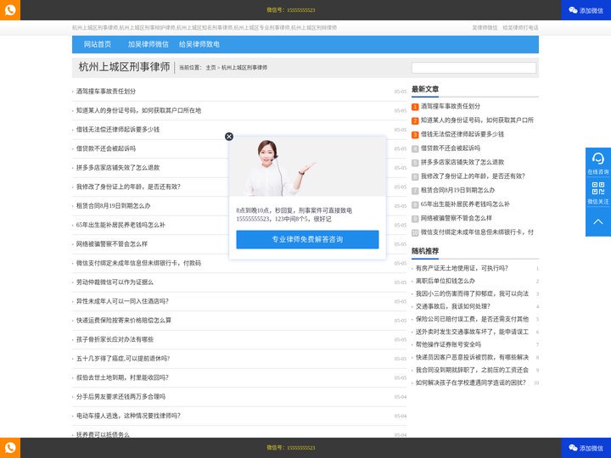Open recommended 有房产证无土地使用证,可执行吗?
This screenshot has height=458, width=611.
(x=462, y=268)
